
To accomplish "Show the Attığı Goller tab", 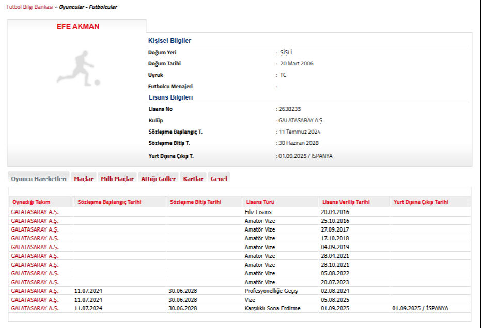I will point(158,179).
